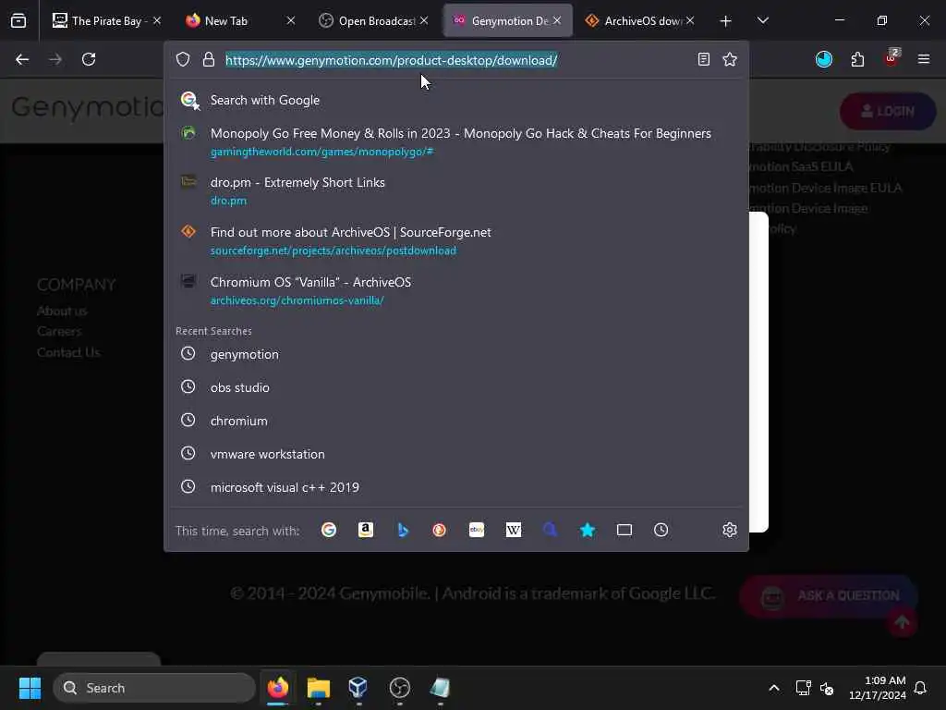Bookmark this page with star icon

(730, 59)
